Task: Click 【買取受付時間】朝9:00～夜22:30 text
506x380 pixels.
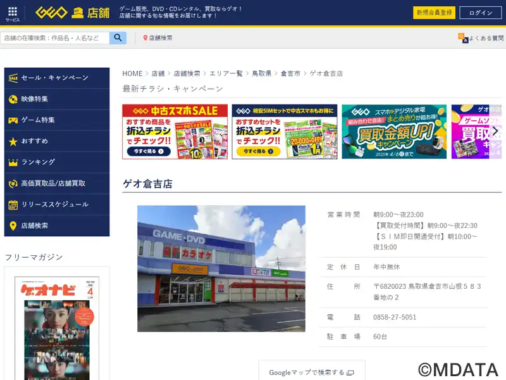Action: tap(425, 225)
